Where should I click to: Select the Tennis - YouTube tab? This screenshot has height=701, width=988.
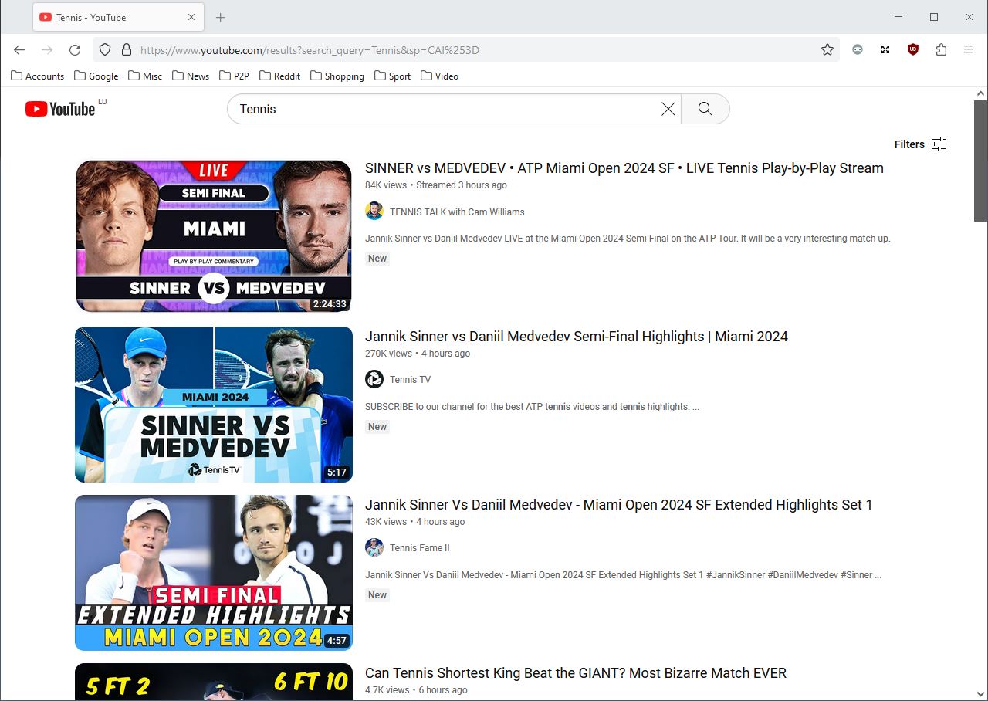(x=118, y=17)
